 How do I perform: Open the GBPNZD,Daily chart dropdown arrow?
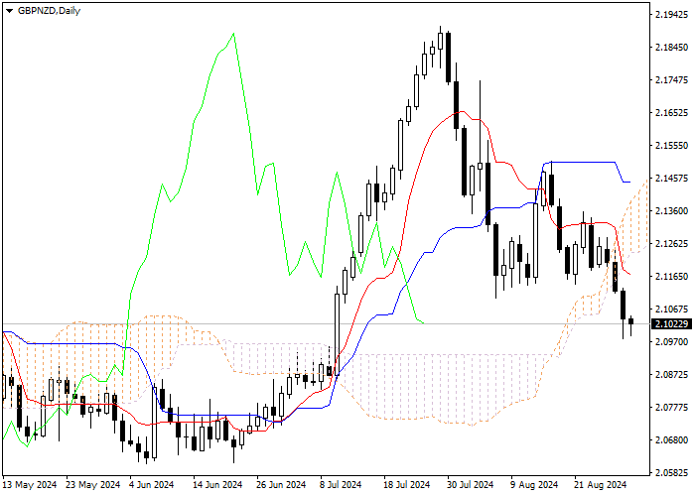pyautogui.click(x=9, y=11)
